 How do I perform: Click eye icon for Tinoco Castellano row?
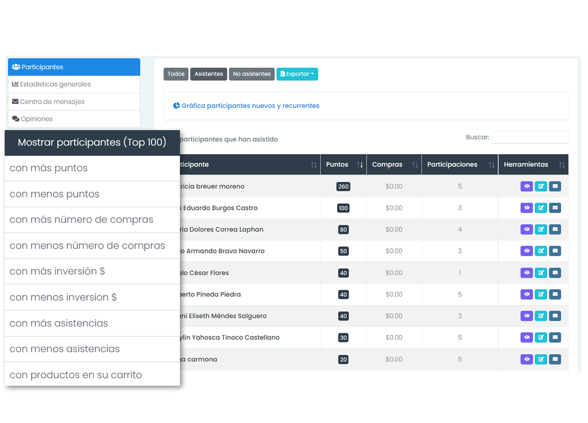pos(526,337)
